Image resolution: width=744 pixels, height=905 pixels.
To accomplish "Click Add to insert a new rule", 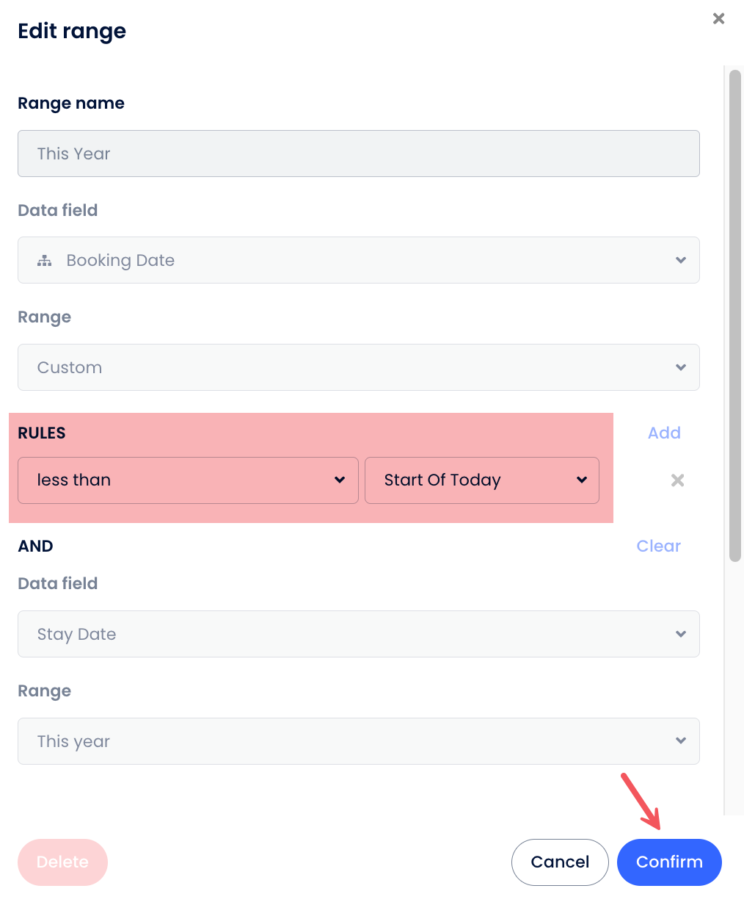I will (664, 433).
